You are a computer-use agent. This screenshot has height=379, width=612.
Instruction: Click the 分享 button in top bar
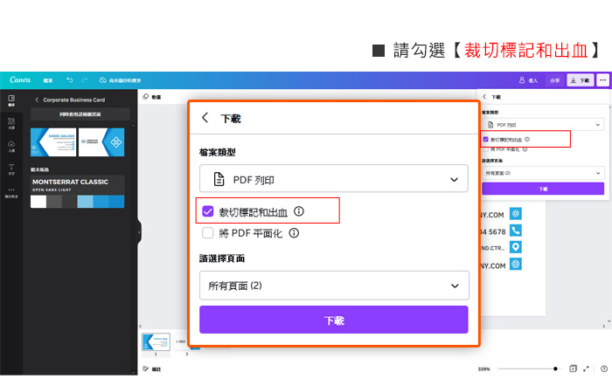(554, 79)
